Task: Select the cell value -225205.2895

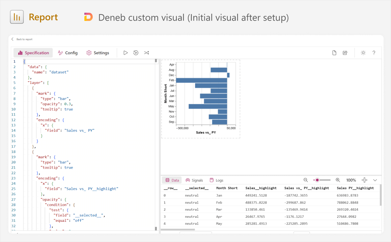Action: [x=296, y=223]
